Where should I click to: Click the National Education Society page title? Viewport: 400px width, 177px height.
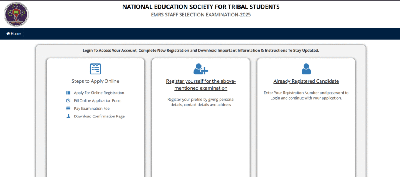tap(201, 7)
